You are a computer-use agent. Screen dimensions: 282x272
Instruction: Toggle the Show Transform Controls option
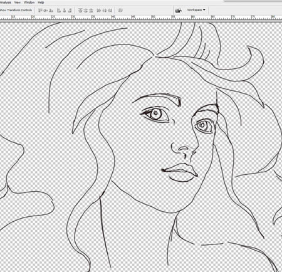coord(16,10)
